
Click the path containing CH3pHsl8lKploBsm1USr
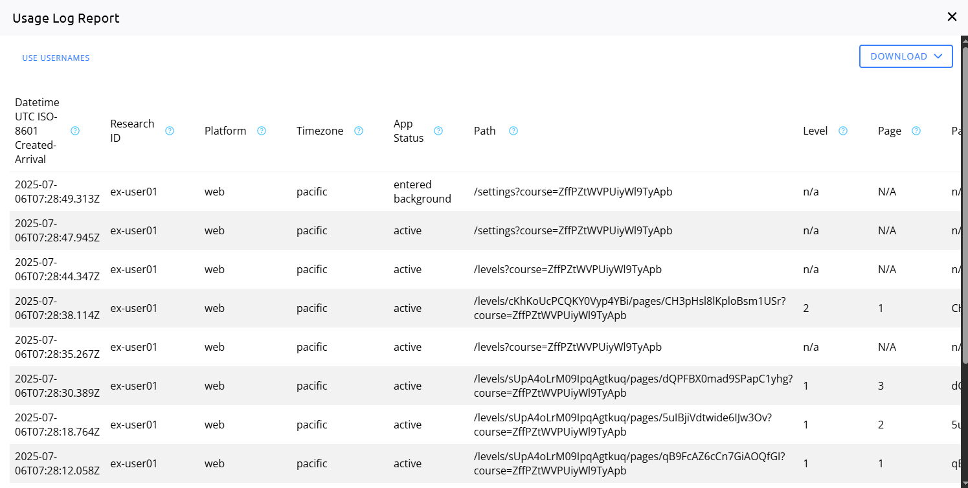629,308
